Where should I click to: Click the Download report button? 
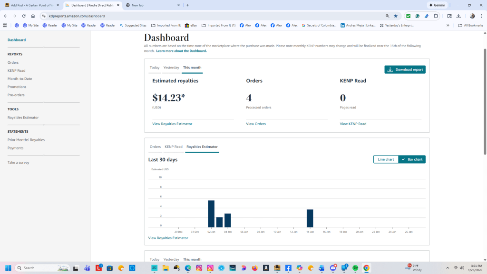click(x=405, y=69)
